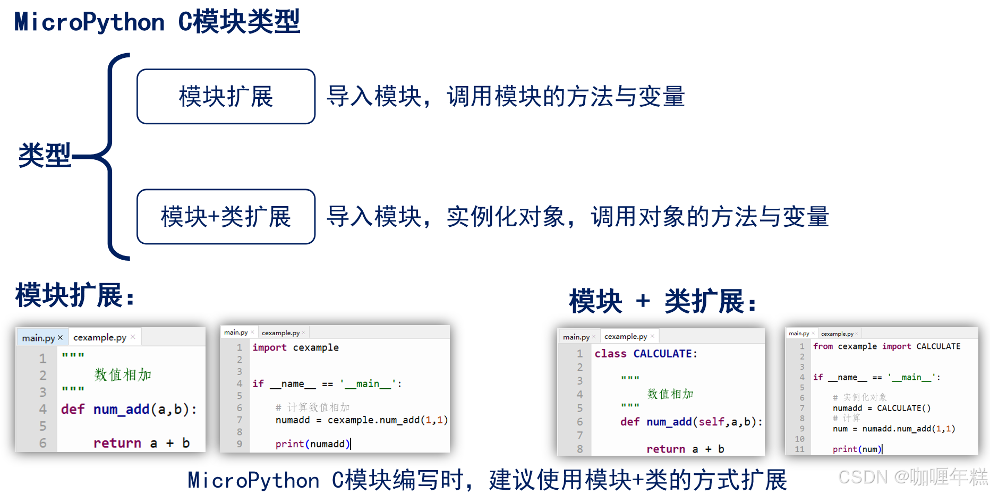Screen dimensions: 990x494
Task: Click heading 'MicroPython C模块类型'
Action: (157, 22)
